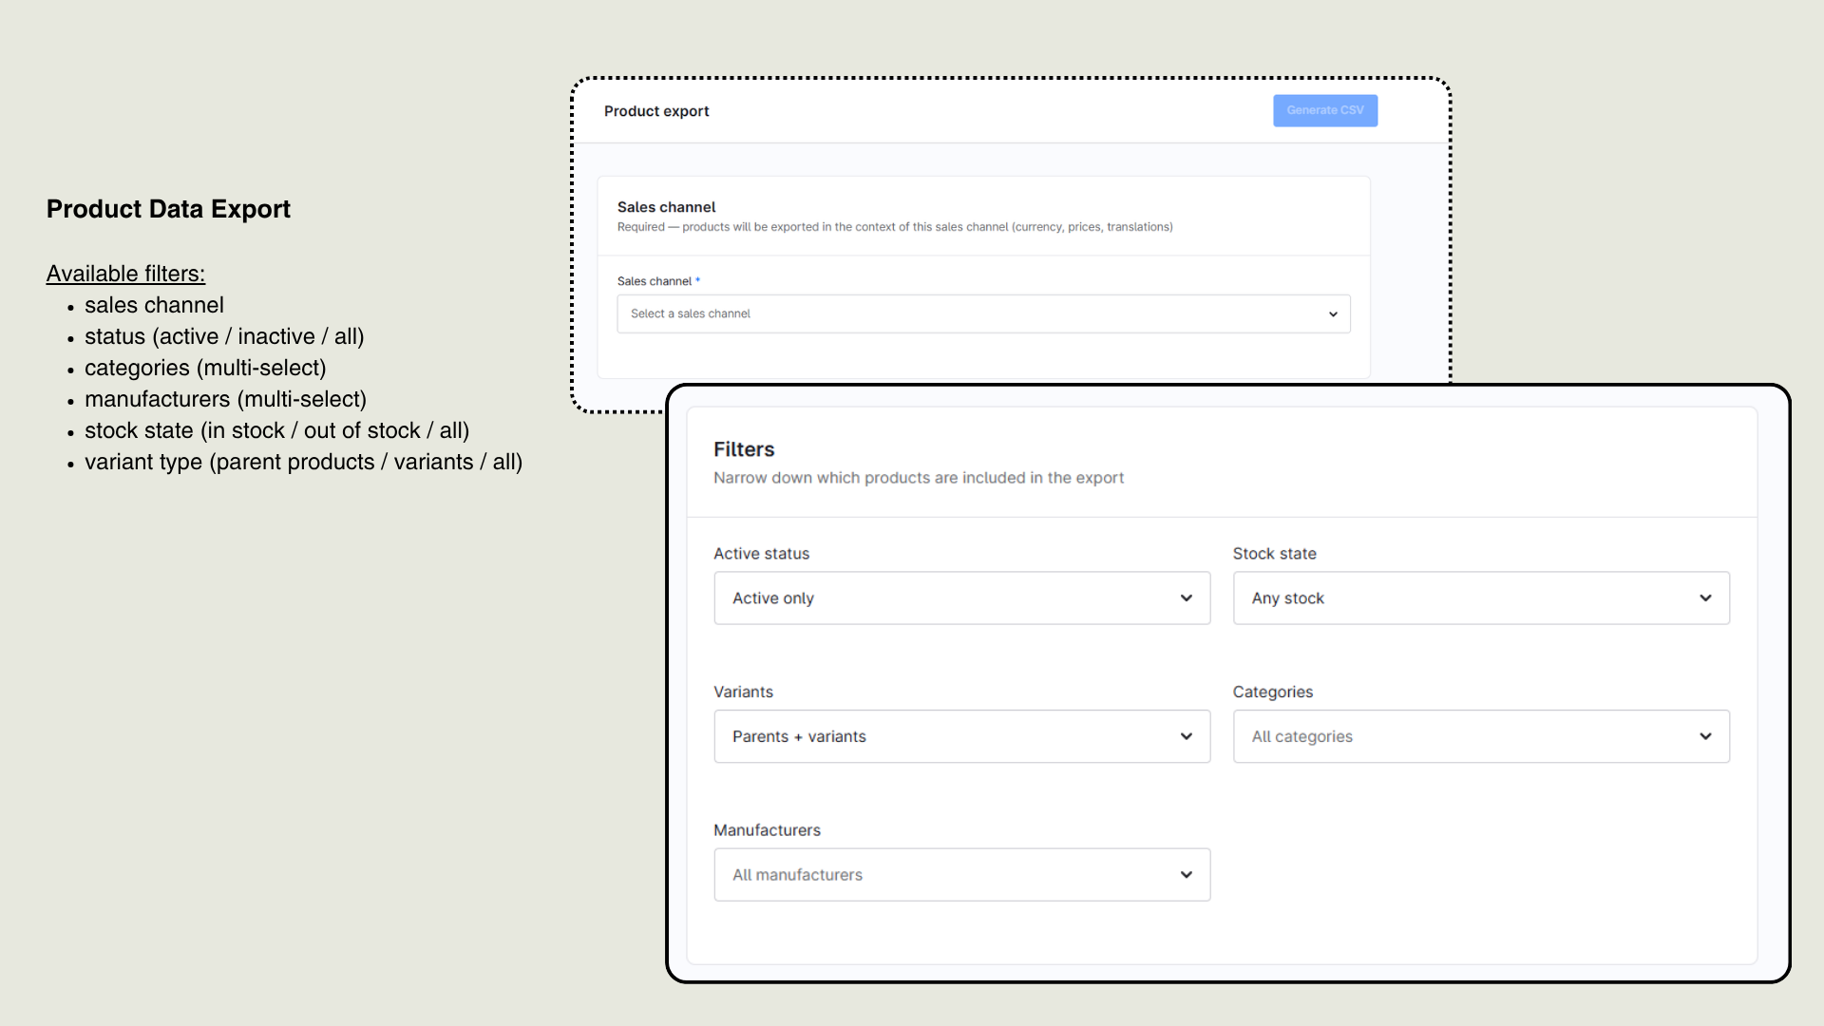Click the Sales channel required field label
The height and width of the screenshot is (1026, 1824).
(657, 281)
